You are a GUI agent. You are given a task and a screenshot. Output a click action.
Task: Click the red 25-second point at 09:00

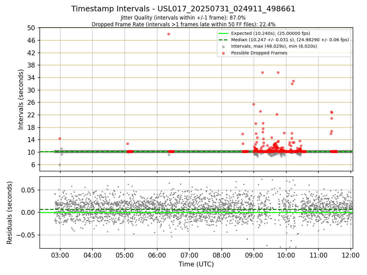click(x=254, y=104)
